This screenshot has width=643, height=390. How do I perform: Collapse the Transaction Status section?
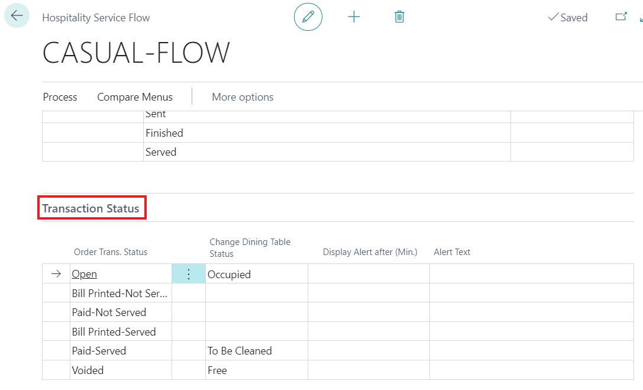[x=91, y=208]
